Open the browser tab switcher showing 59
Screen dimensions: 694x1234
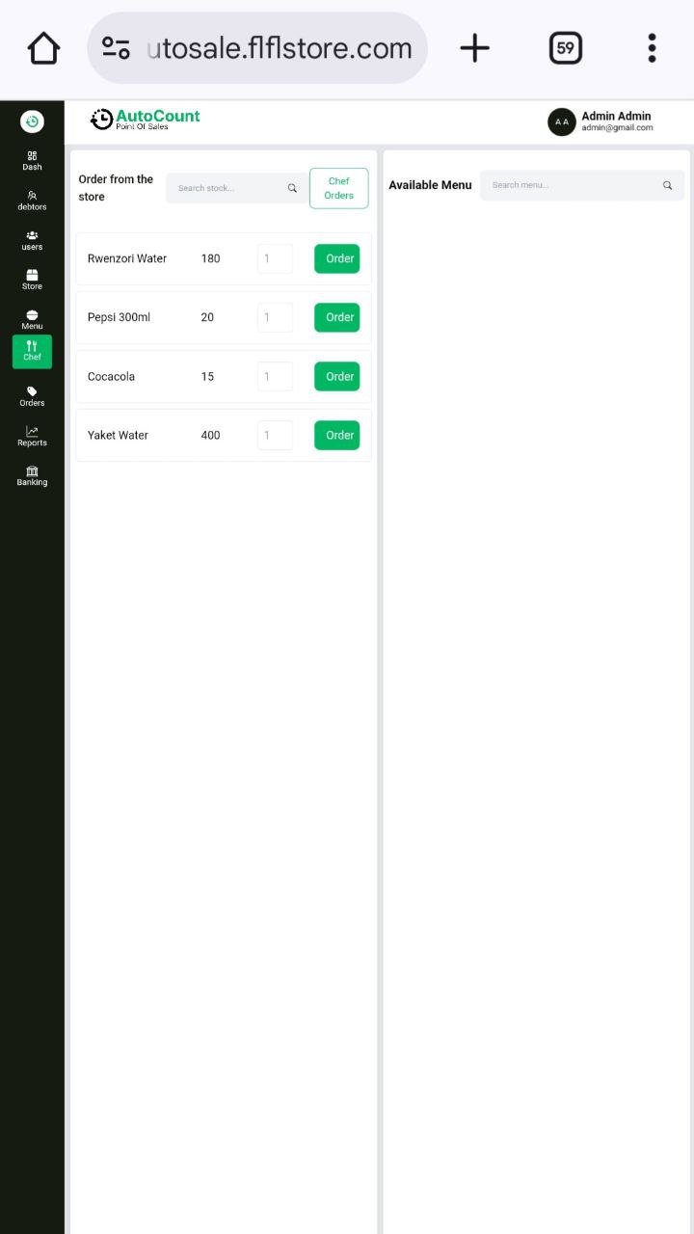coord(566,48)
